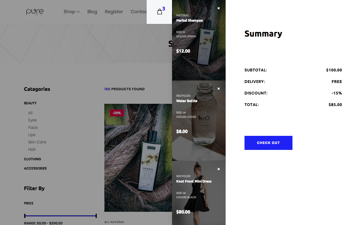Open the shopping bag cart icon

pos(160,12)
